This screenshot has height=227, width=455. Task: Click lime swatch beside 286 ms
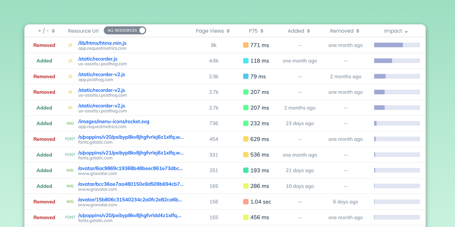click(x=246, y=186)
